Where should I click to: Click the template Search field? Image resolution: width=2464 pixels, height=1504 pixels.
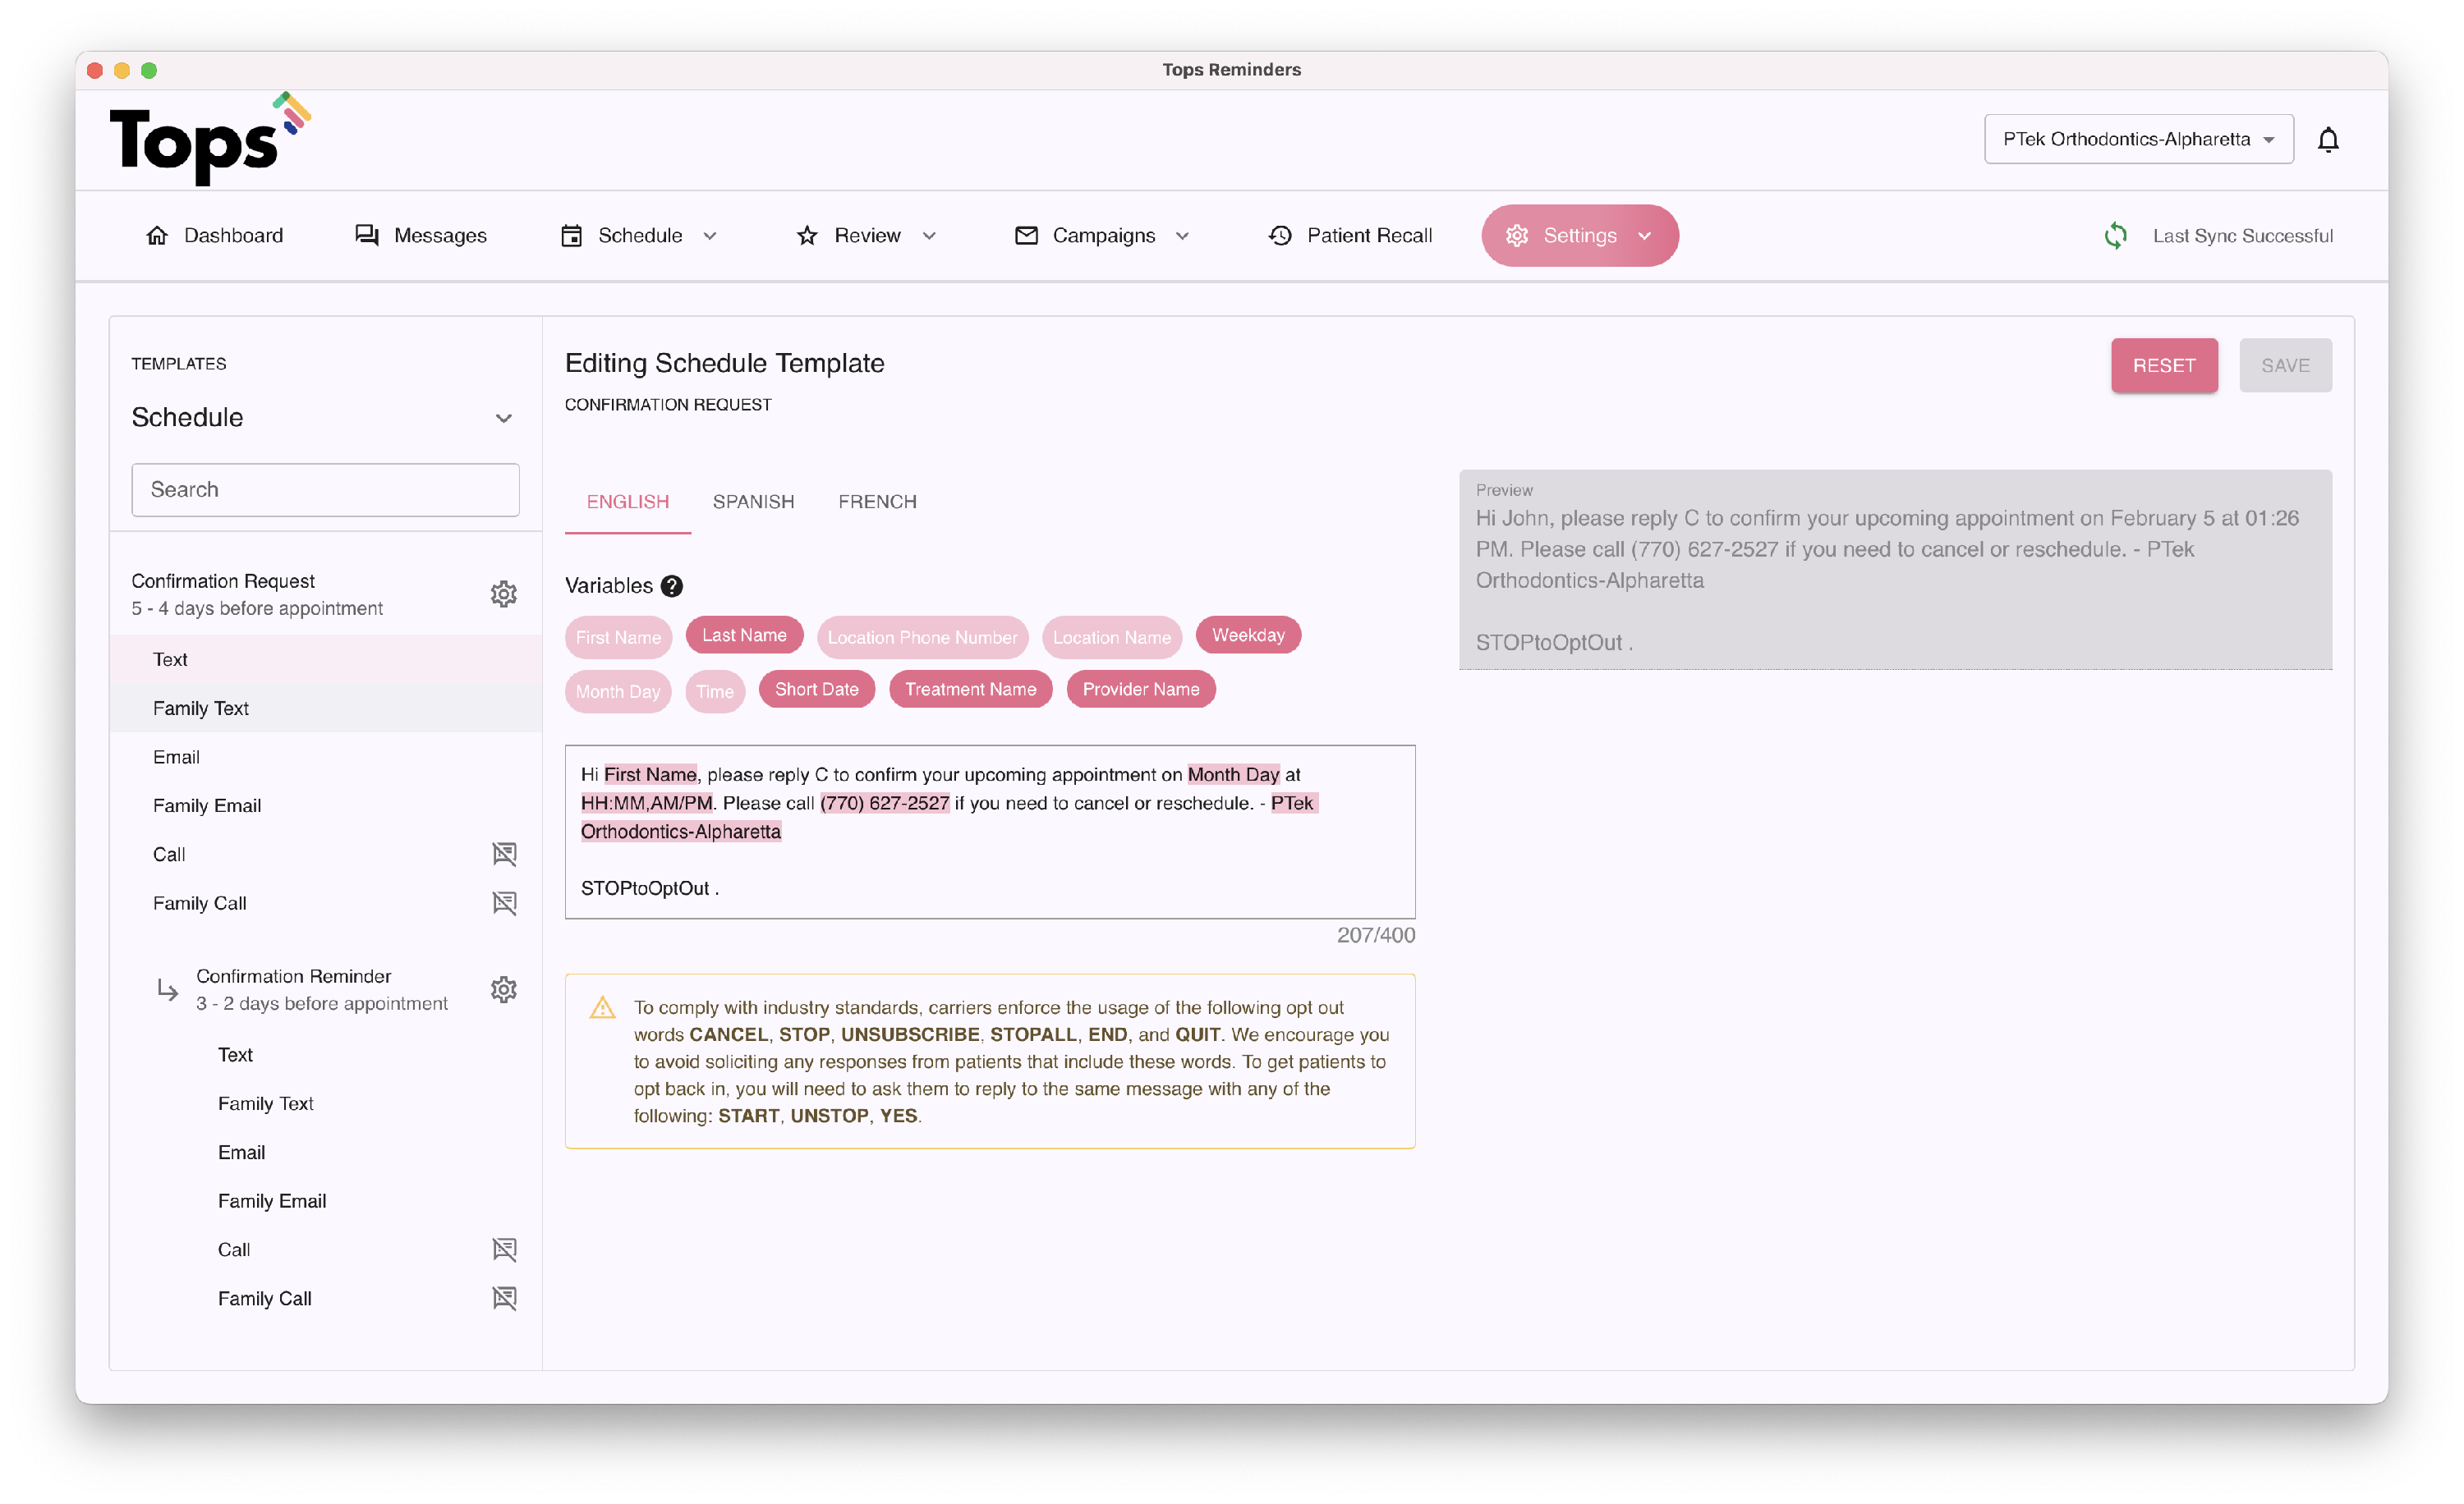(x=325, y=489)
